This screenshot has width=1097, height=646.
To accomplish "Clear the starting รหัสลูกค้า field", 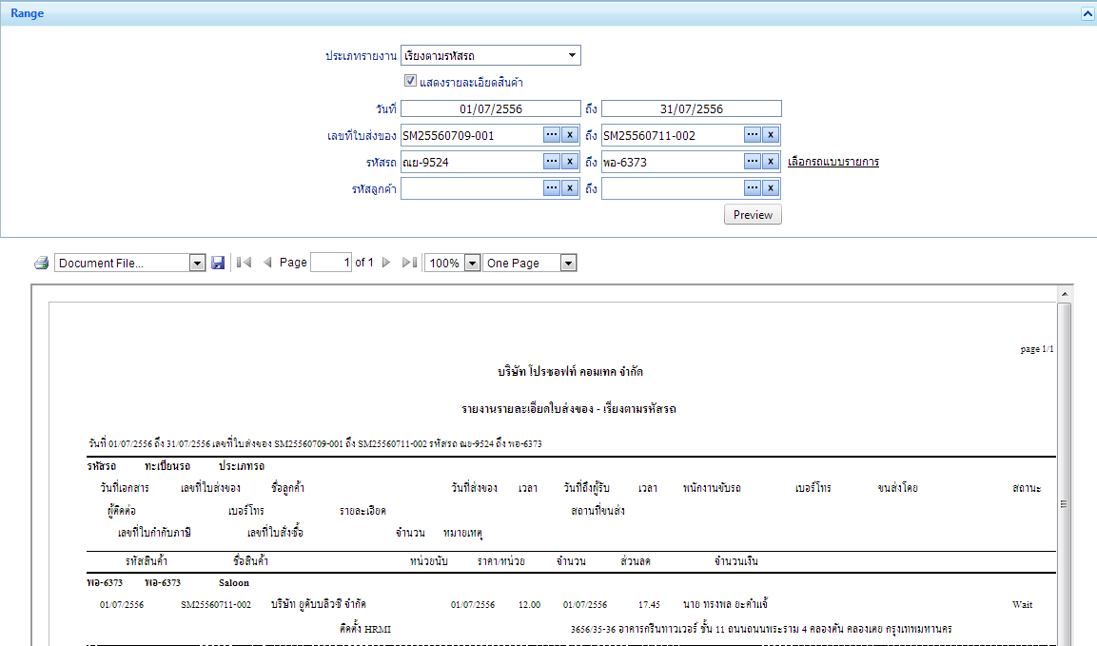I will pos(570,188).
